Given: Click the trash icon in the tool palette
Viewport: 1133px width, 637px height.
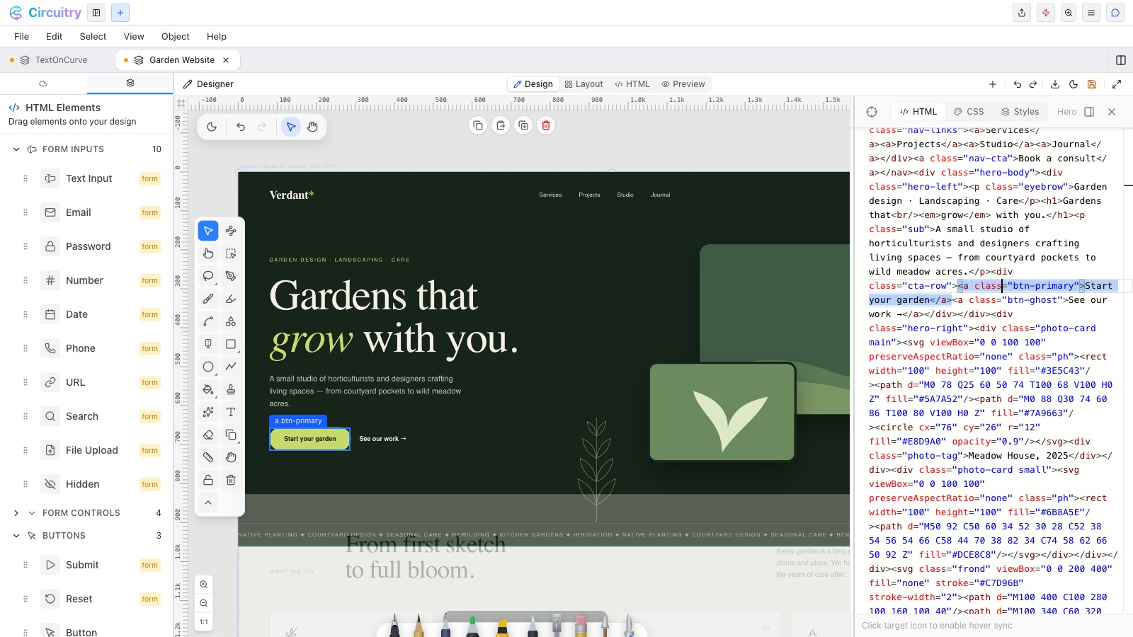Looking at the screenshot, I should point(231,480).
